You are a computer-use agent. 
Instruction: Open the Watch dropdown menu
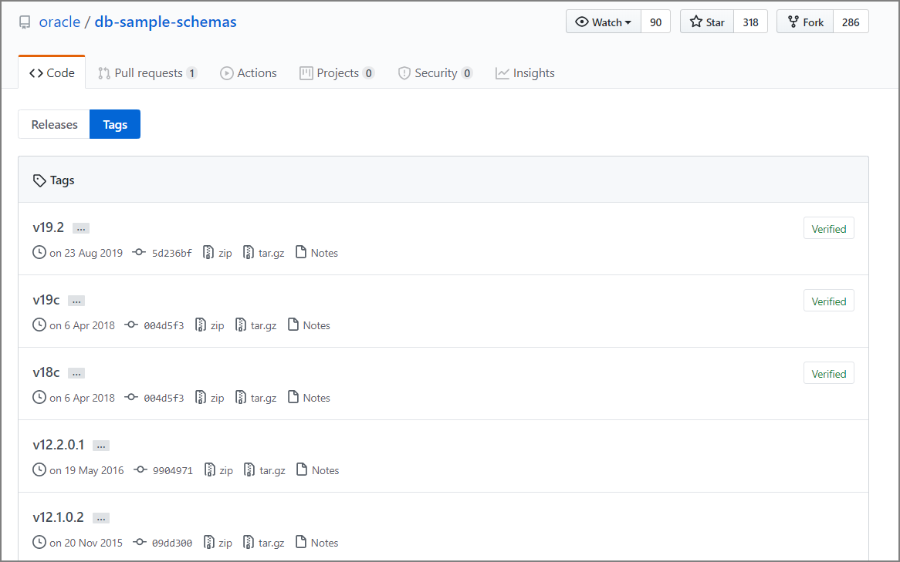604,22
